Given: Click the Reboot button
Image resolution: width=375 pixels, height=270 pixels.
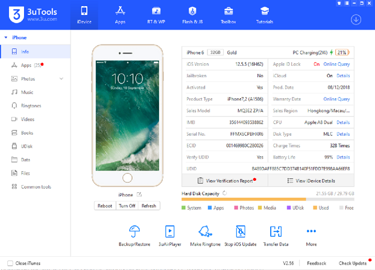Looking at the screenshot, I should [x=105, y=206].
